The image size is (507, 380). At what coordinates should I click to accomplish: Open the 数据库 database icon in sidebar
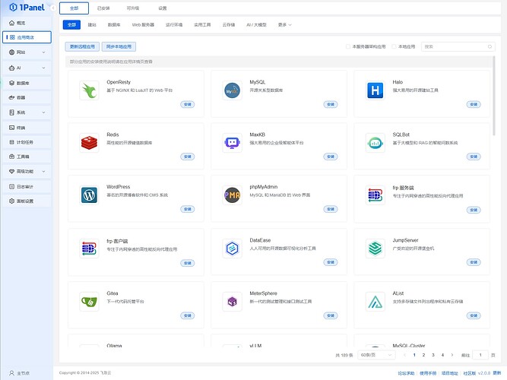[11, 83]
